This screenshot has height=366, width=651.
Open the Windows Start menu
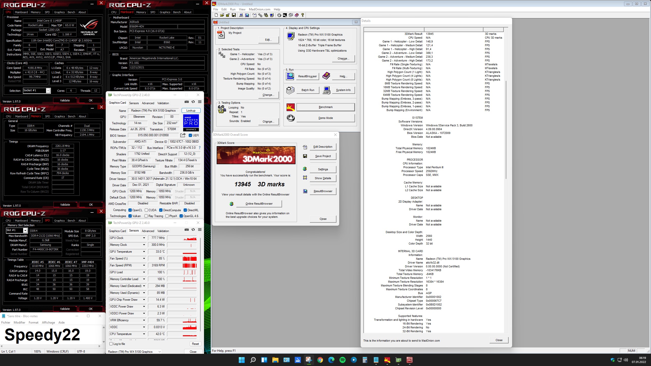(x=242, y=360)
